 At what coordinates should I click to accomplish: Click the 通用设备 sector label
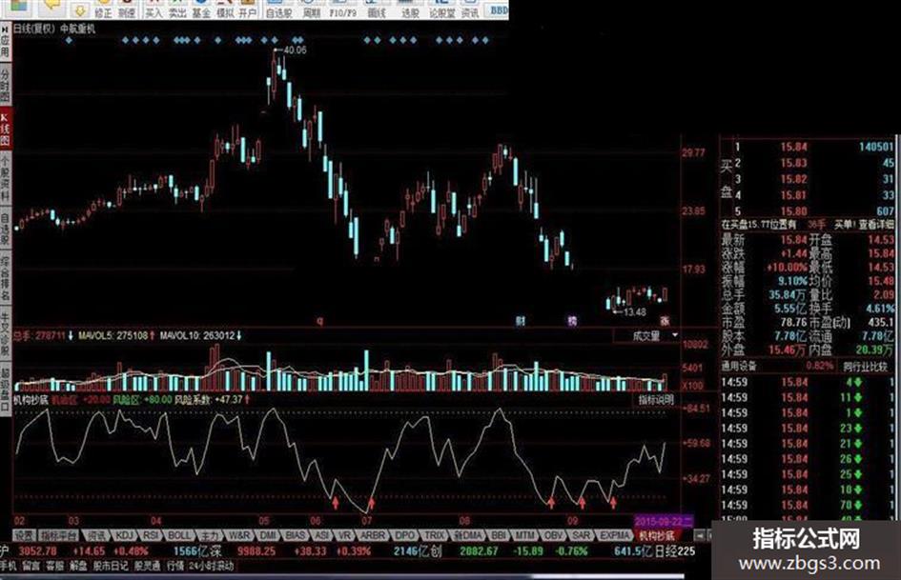click(x=740, y=366)
